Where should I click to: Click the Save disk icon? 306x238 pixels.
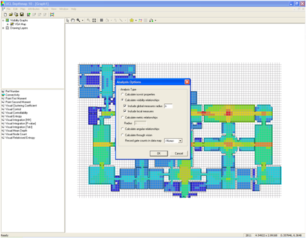(x=22, y=14)
